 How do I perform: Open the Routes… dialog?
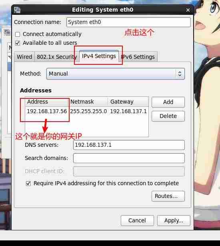point(168,196)
